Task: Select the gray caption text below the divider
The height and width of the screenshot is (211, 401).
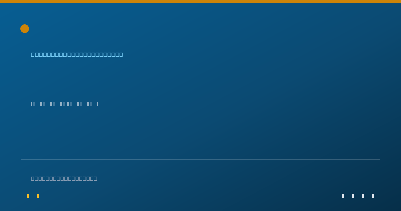Action: (x=64, y=178)
